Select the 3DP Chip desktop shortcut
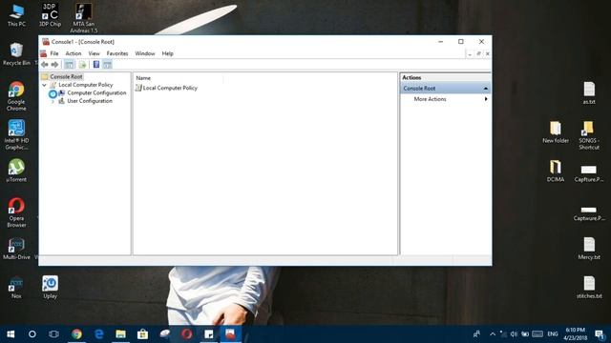The width and height of the screenshot is (611, 343). (50, 15)
